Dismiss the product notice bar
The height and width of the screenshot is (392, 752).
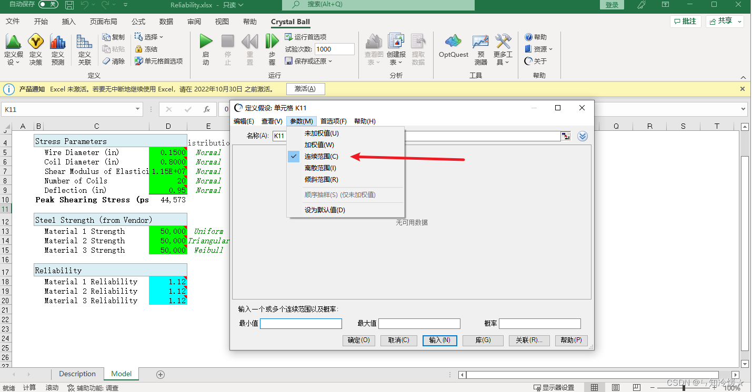(x=743, y=89)
